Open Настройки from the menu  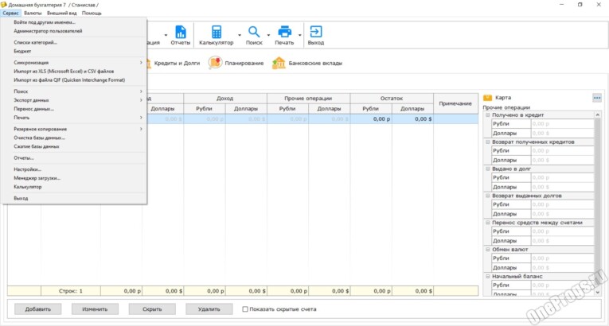coord(74,169)
